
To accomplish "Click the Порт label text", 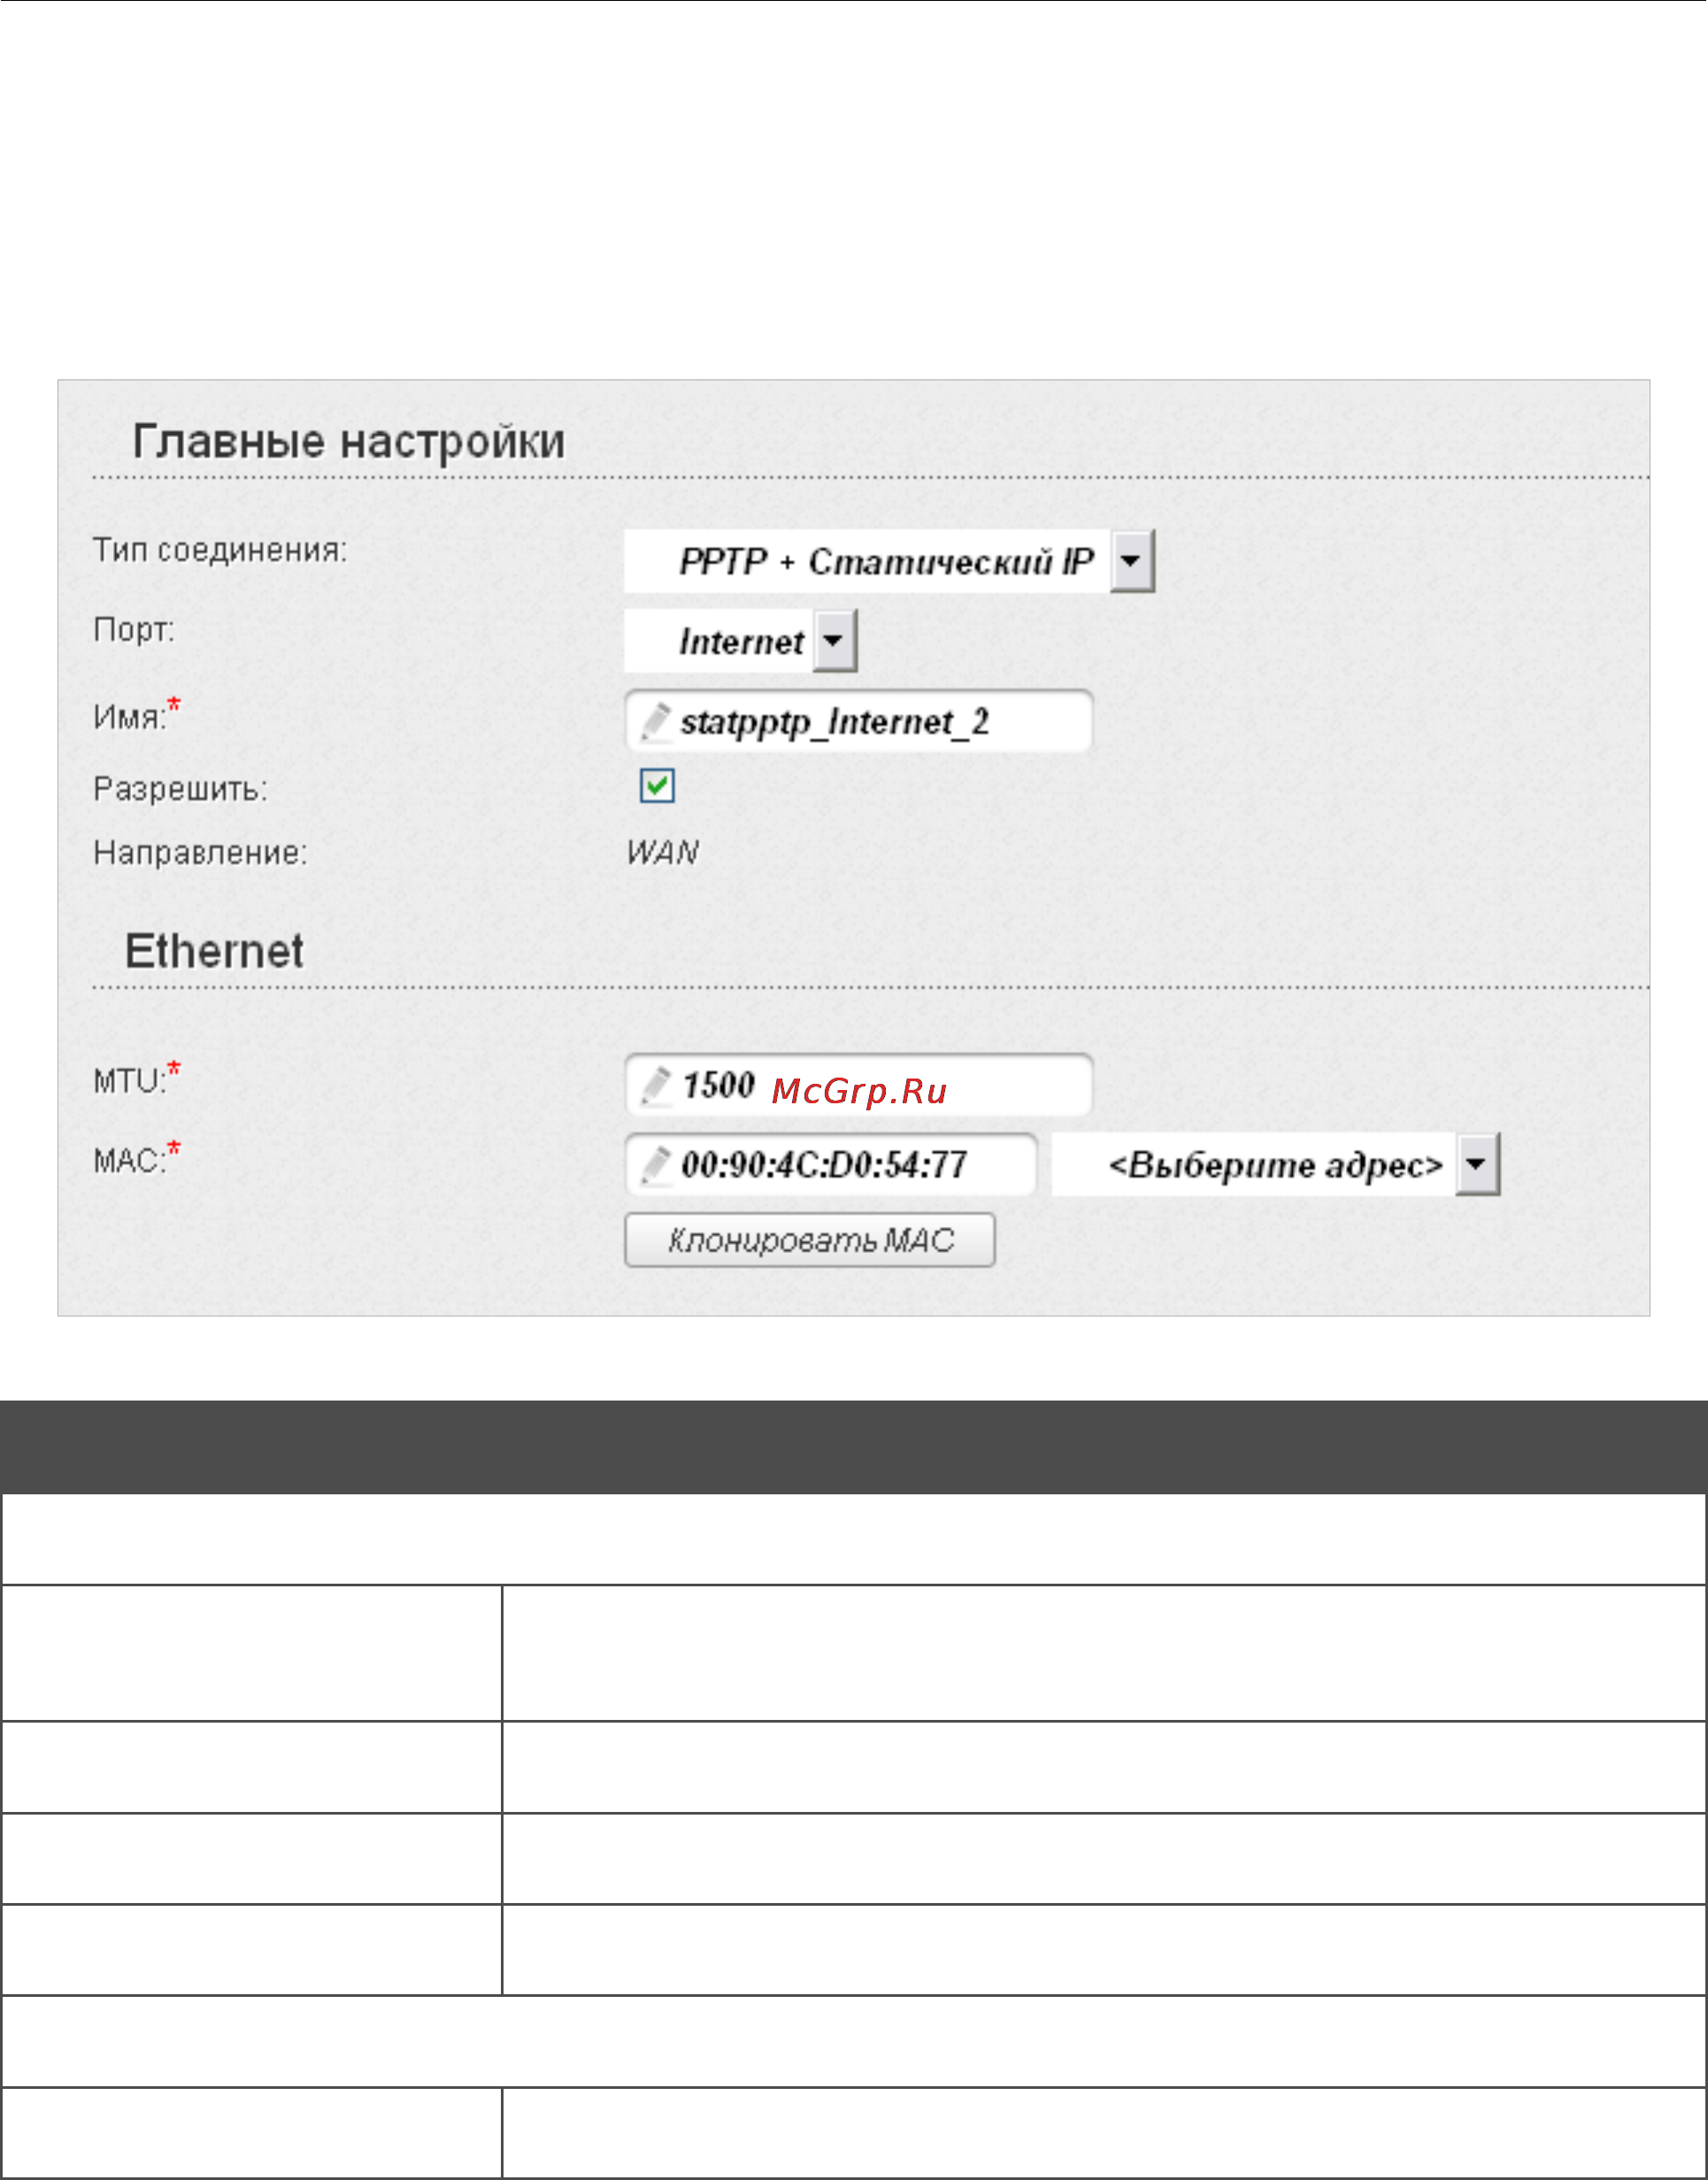I will pos(133,630).
